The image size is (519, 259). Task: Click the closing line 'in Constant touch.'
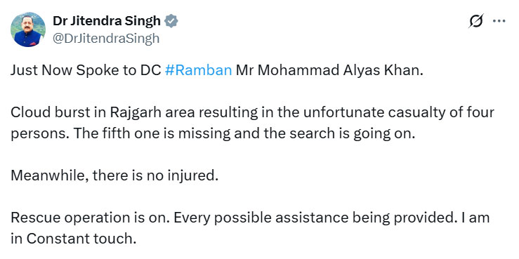tap(74, 239)
